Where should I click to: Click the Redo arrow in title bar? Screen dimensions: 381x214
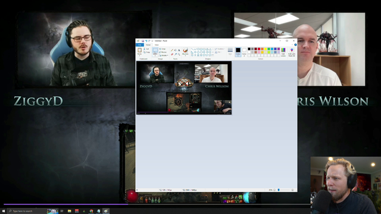click(x=149, y=41)
